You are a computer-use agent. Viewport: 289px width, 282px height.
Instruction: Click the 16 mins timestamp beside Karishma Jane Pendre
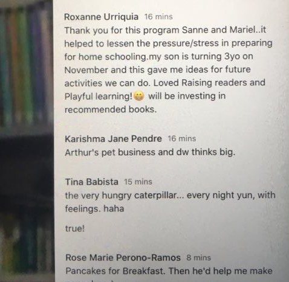click(182, 139)
